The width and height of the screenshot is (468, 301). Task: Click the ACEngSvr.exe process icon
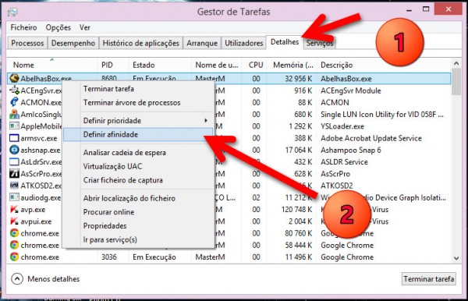14,90
